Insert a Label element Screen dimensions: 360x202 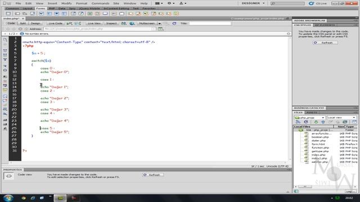(114, 13)
